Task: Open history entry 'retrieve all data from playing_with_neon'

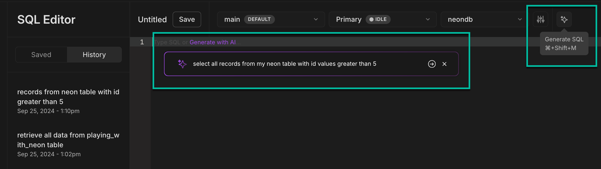Action: click(x=68, y=140)
